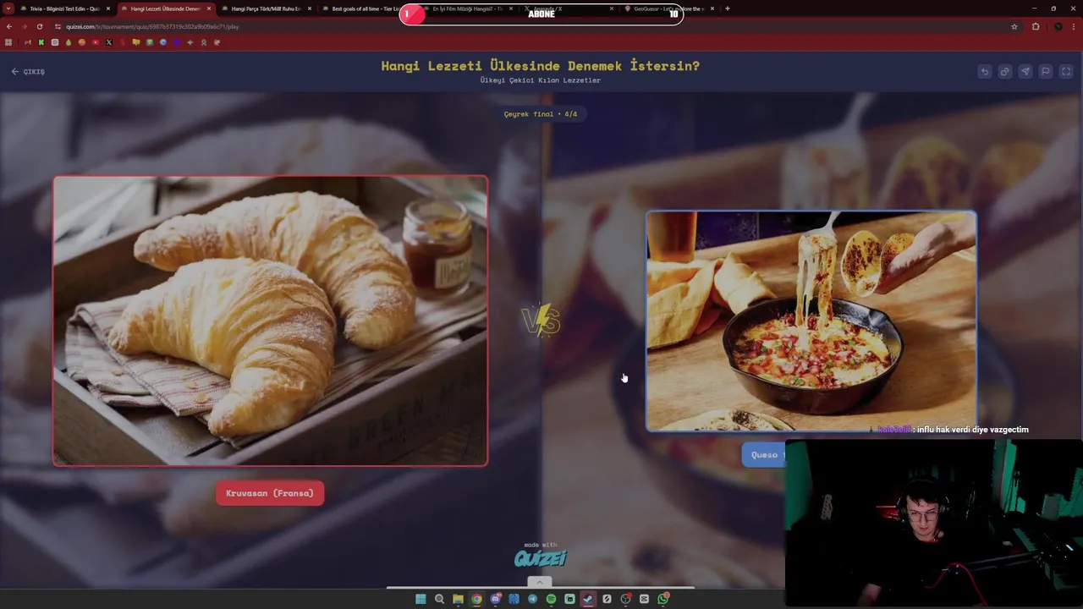Switch to En İyi Film Müziği Hangisi tab
This screenshot has height=609, width=1083.
pyautogui.click(x=465, y=8)
